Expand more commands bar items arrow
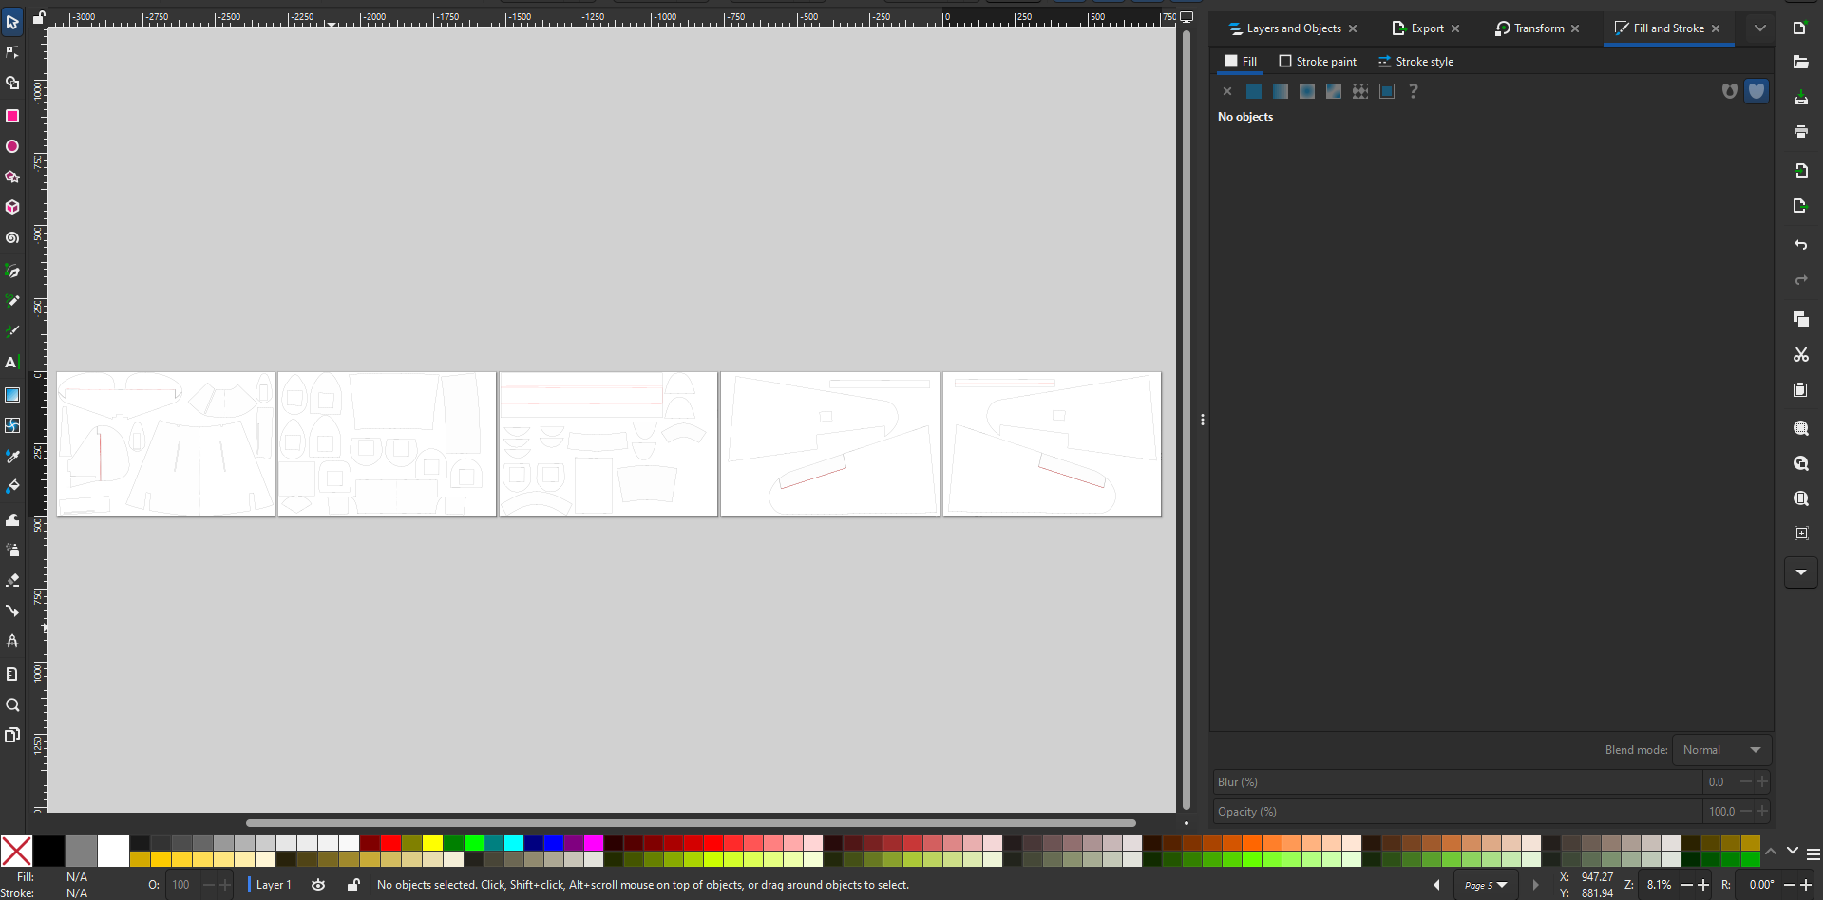Screen dimensions: 1823x900 coord(1801,572)
